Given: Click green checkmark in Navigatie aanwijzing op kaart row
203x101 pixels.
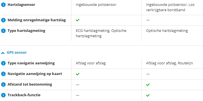Looking at the screenshot, I should (x=78, y=74).
